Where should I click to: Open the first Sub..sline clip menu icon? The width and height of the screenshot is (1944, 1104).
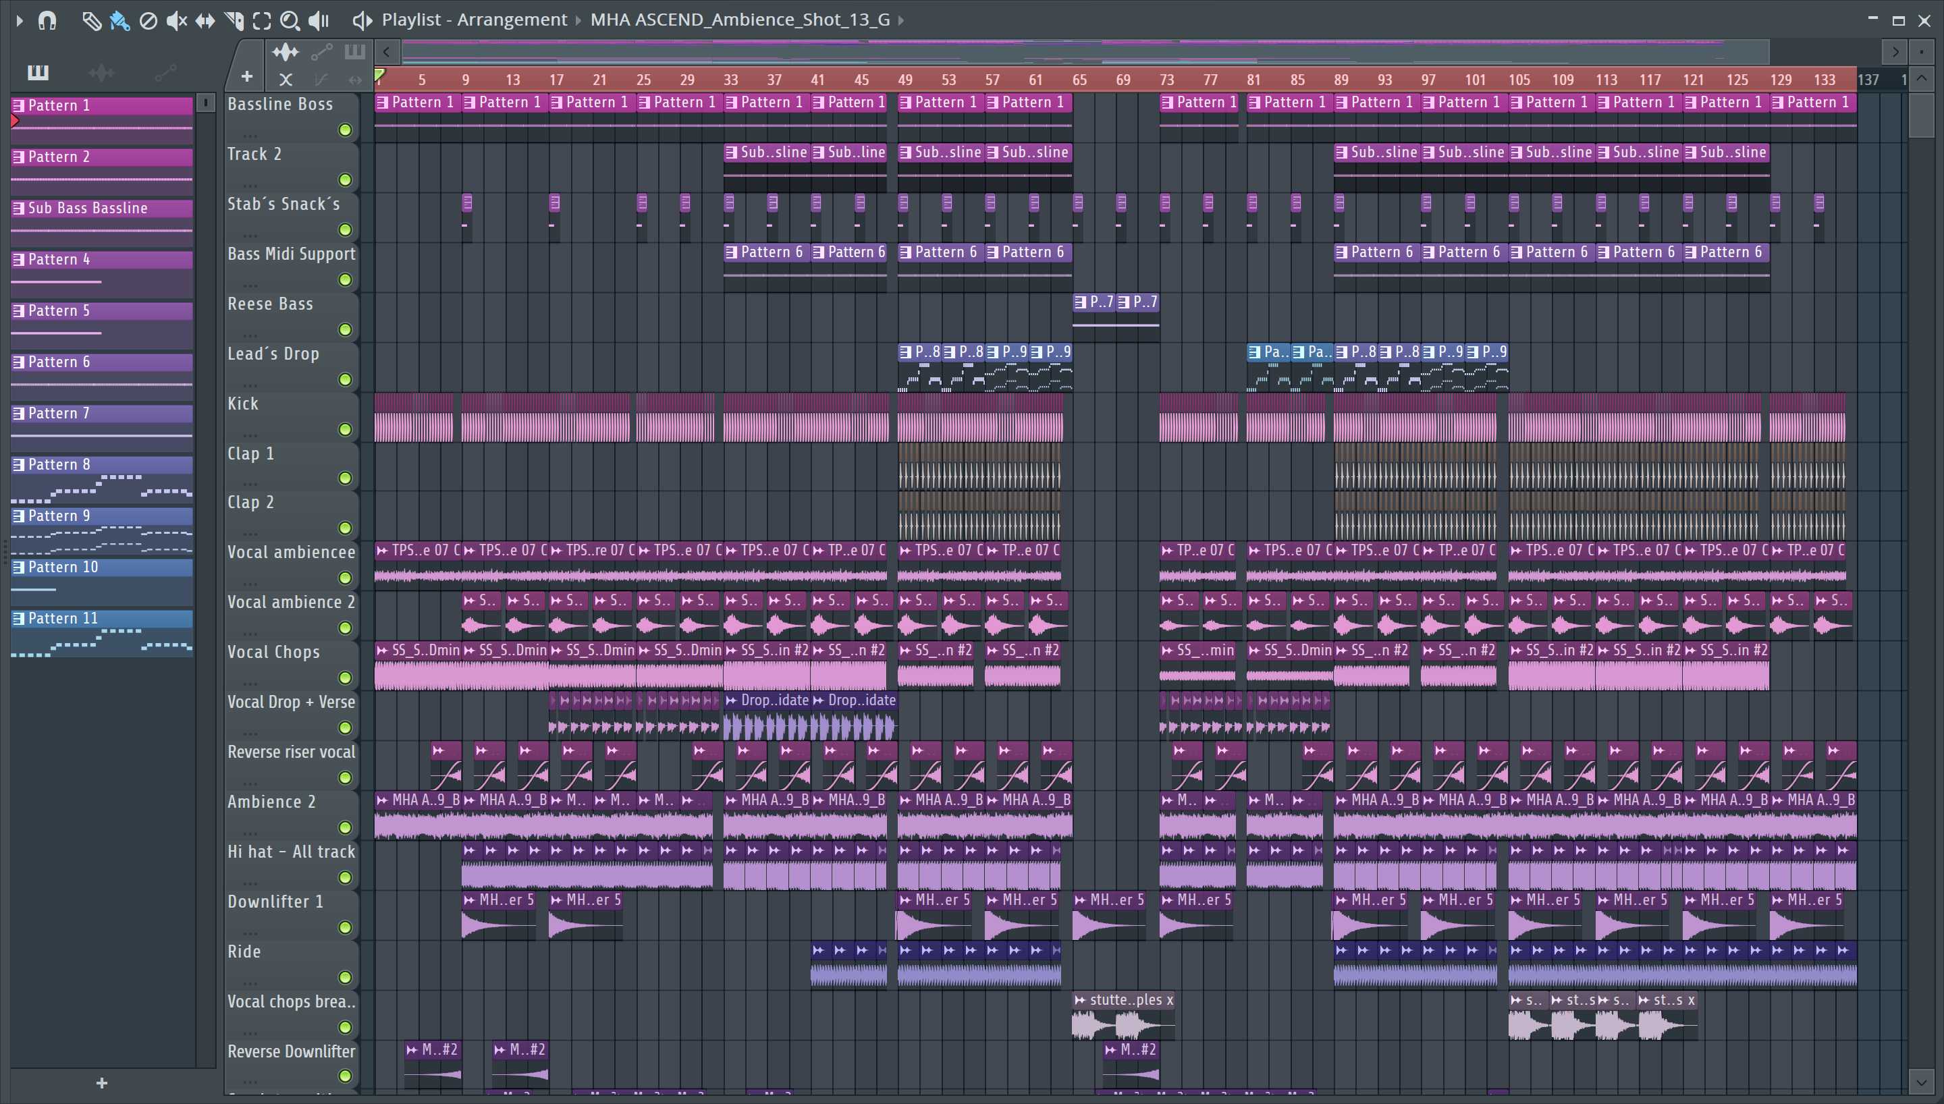coord(732,153)
